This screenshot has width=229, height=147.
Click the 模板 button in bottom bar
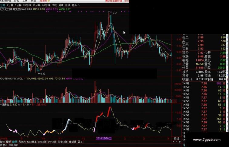click(8, 142)
